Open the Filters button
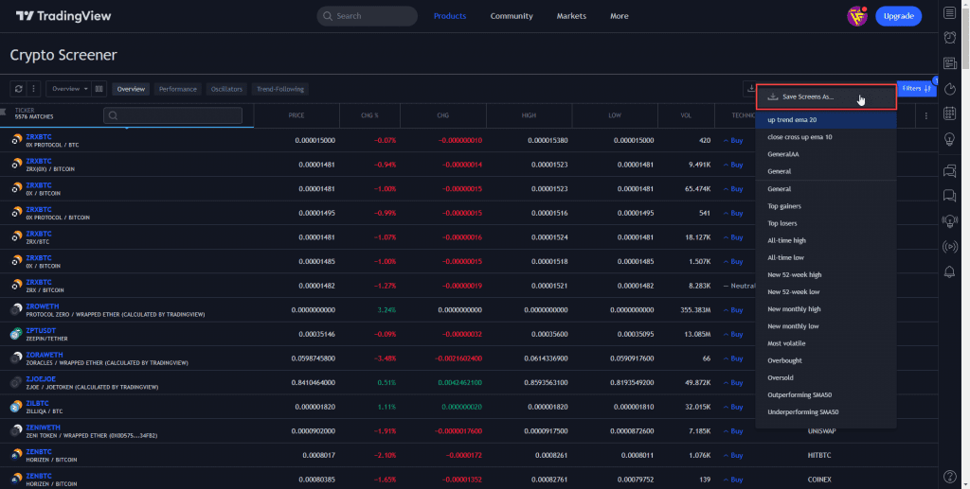This screenshot has width=970, height=489. pyautogui.click(x=916, y=89)
